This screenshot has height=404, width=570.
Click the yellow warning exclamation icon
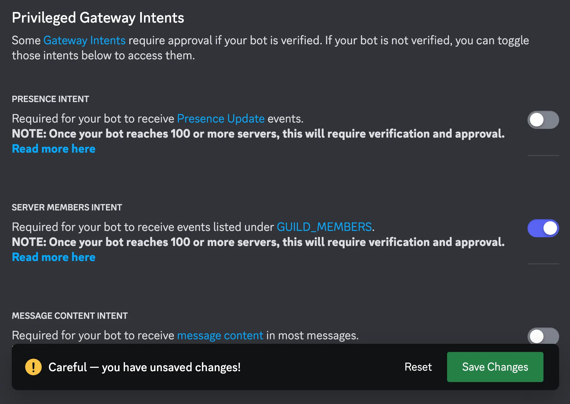coord(33,367)
